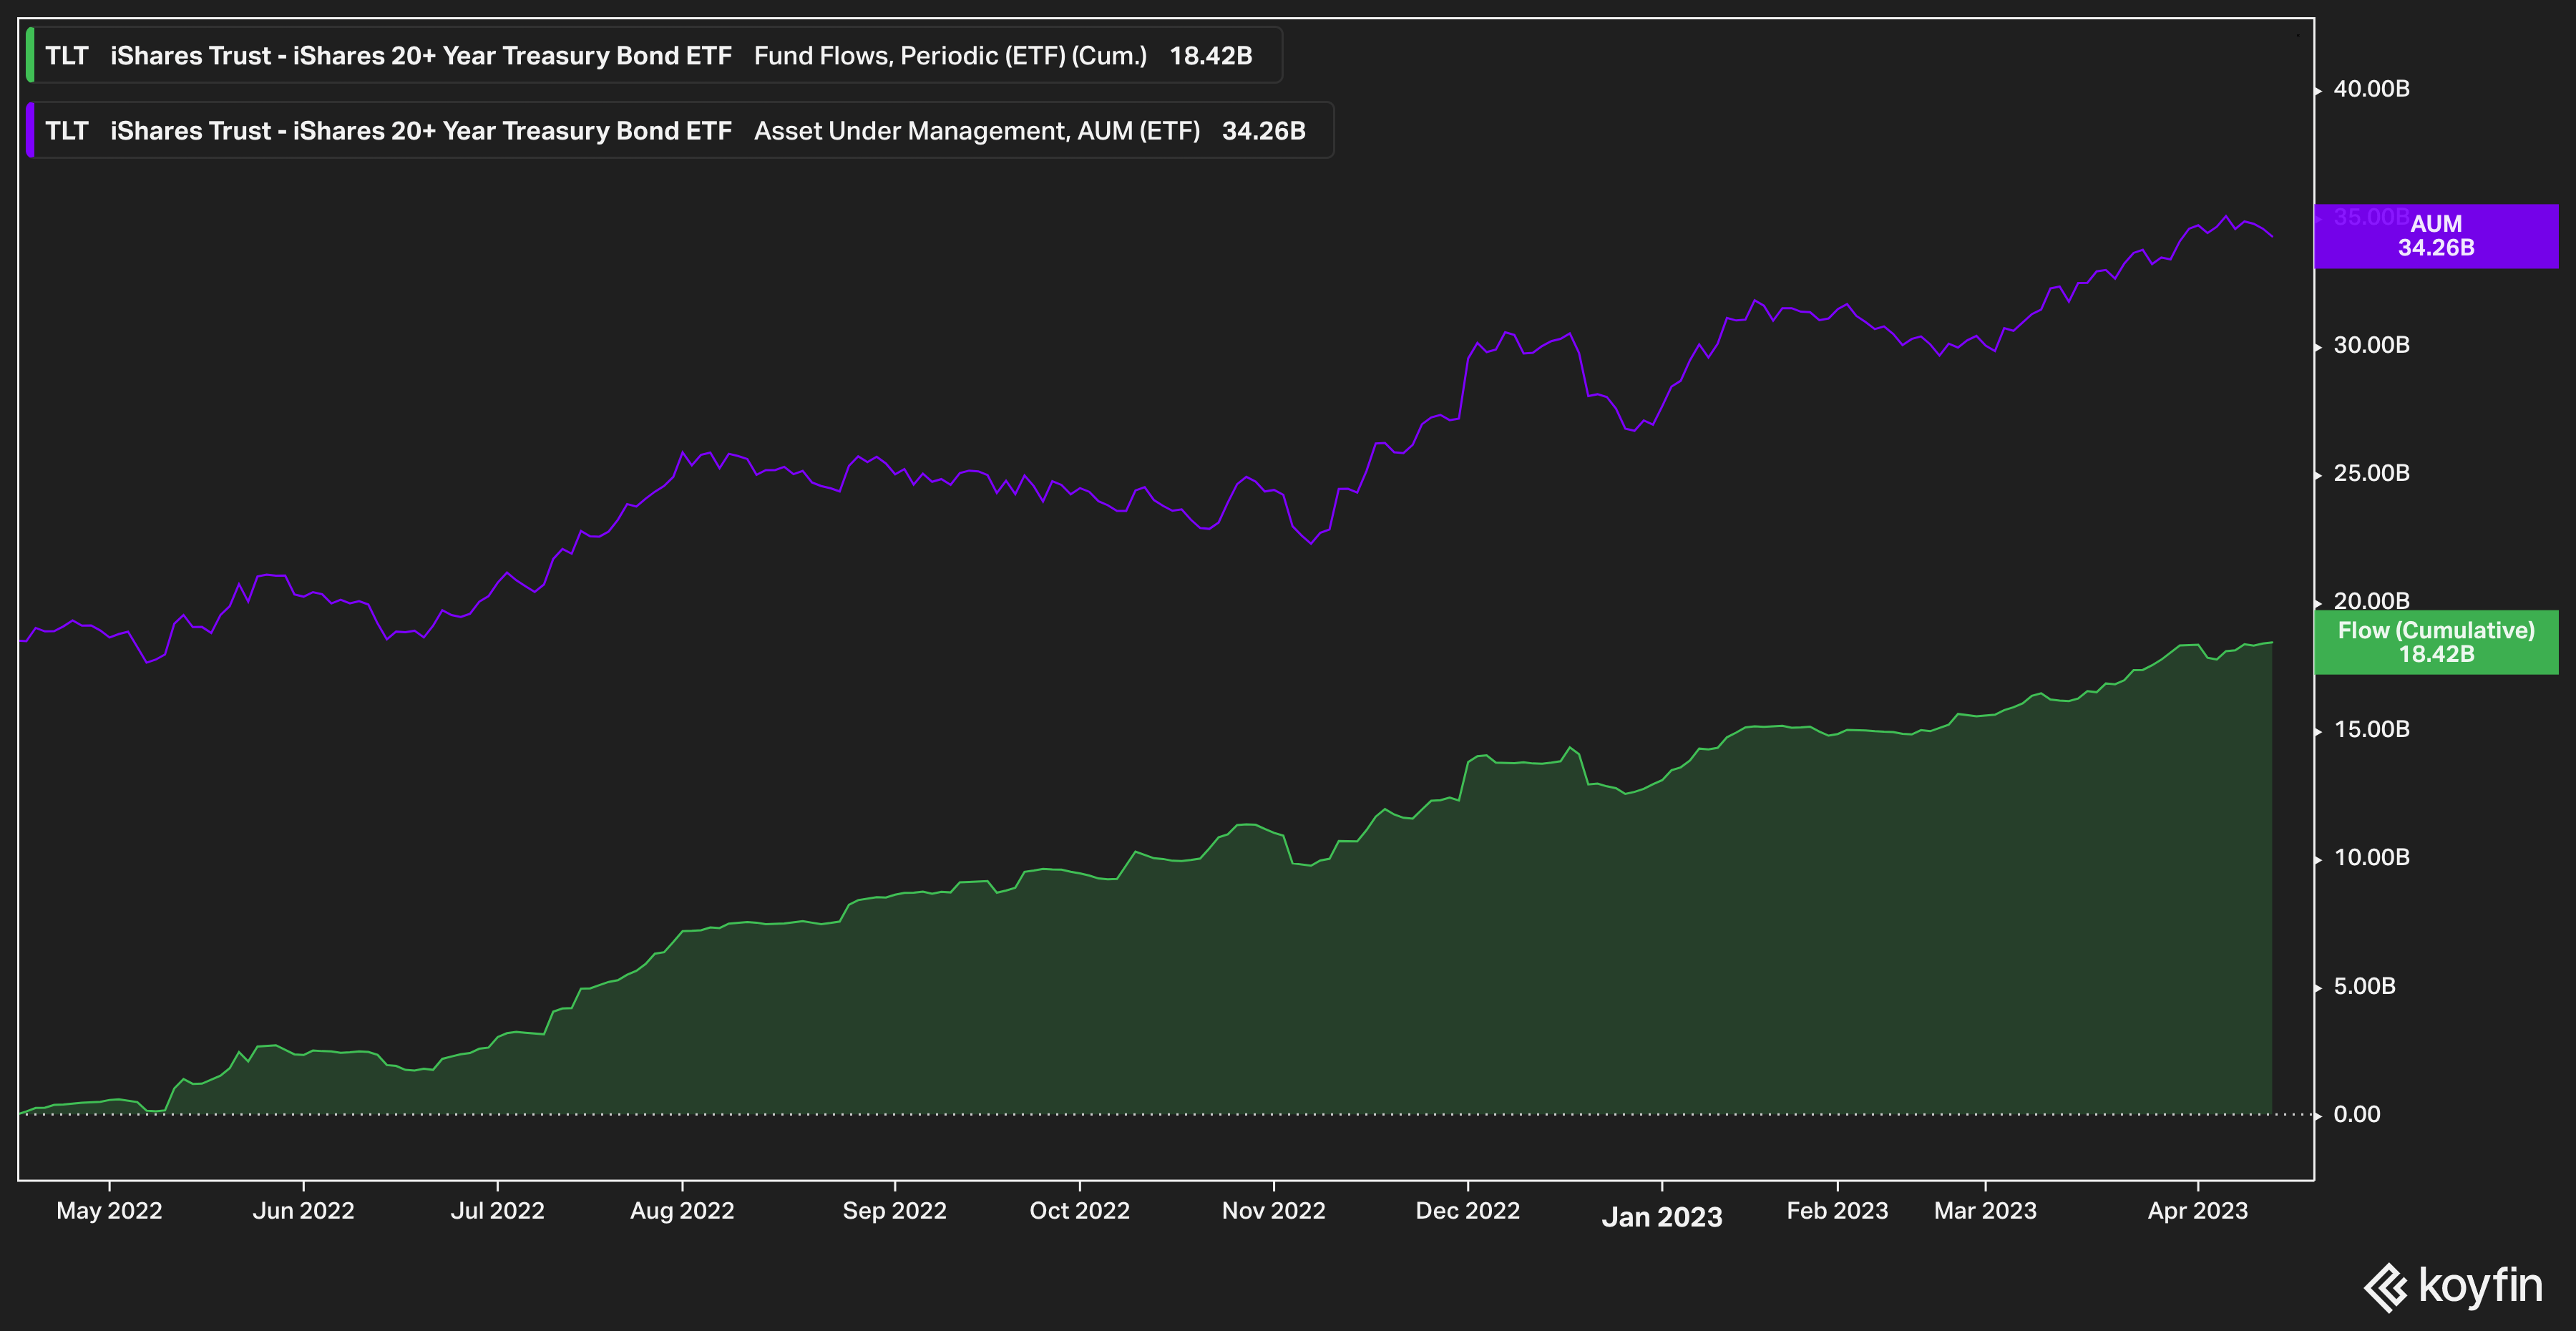The width and height of the screenshot is (2576, 1331).
Task: Click the 0.00 axis label
Action: tap(2356, 1114)
